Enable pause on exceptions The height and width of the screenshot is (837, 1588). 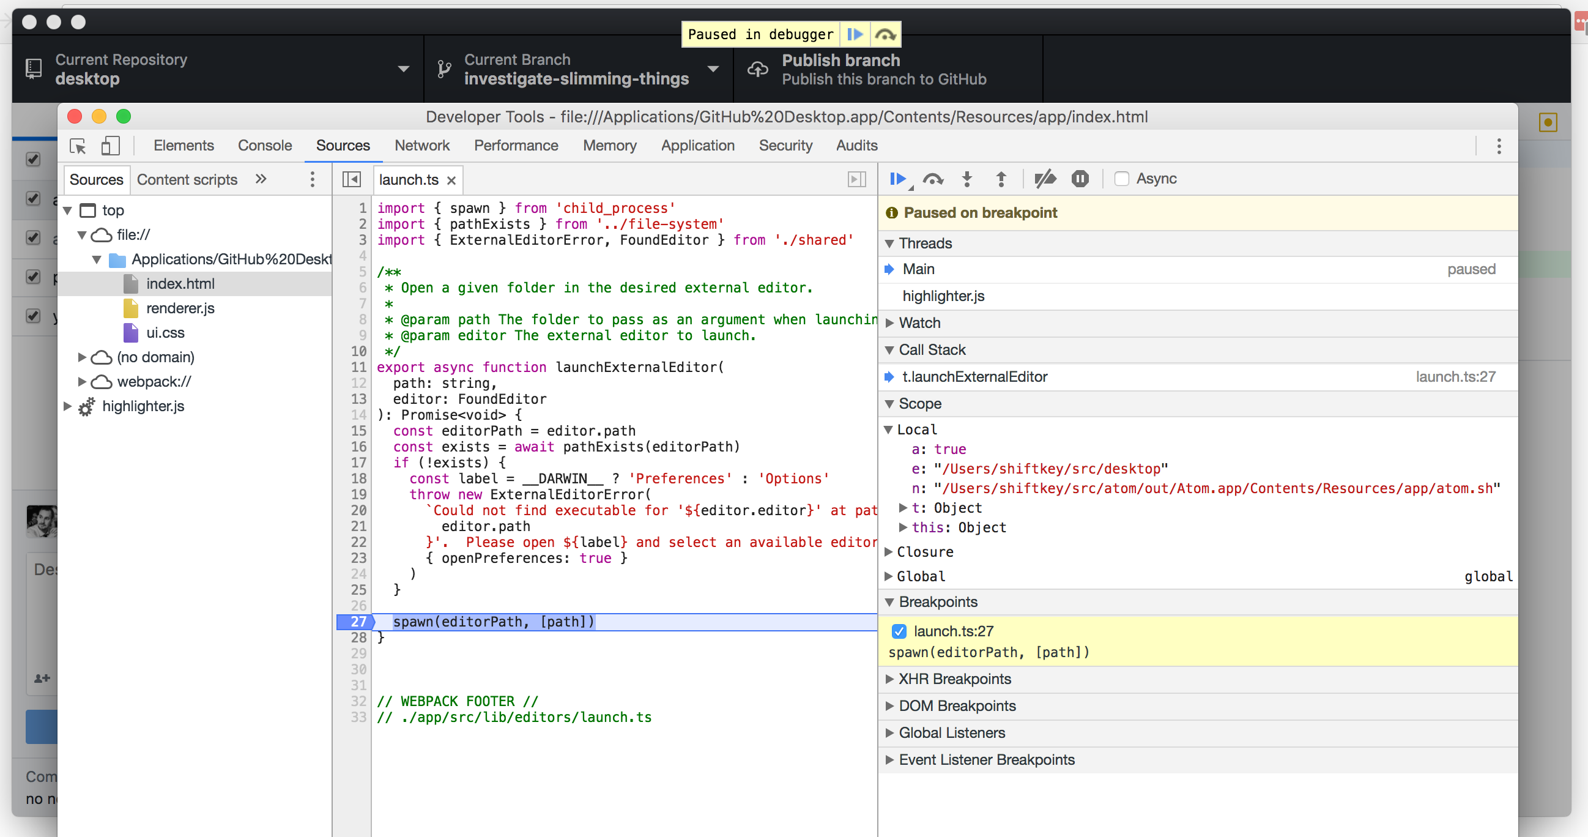coord(1080,179)
